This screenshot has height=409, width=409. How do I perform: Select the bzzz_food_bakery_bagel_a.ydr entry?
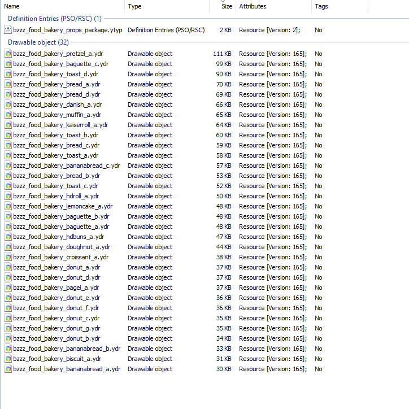pos(163,288)
